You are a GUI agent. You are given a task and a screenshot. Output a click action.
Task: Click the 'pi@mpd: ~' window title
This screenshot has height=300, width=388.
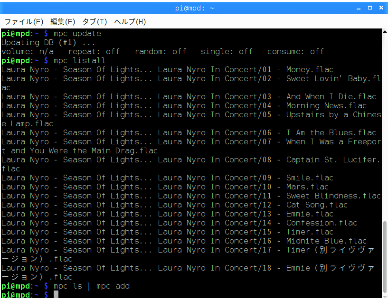click(x=194, y=8)
